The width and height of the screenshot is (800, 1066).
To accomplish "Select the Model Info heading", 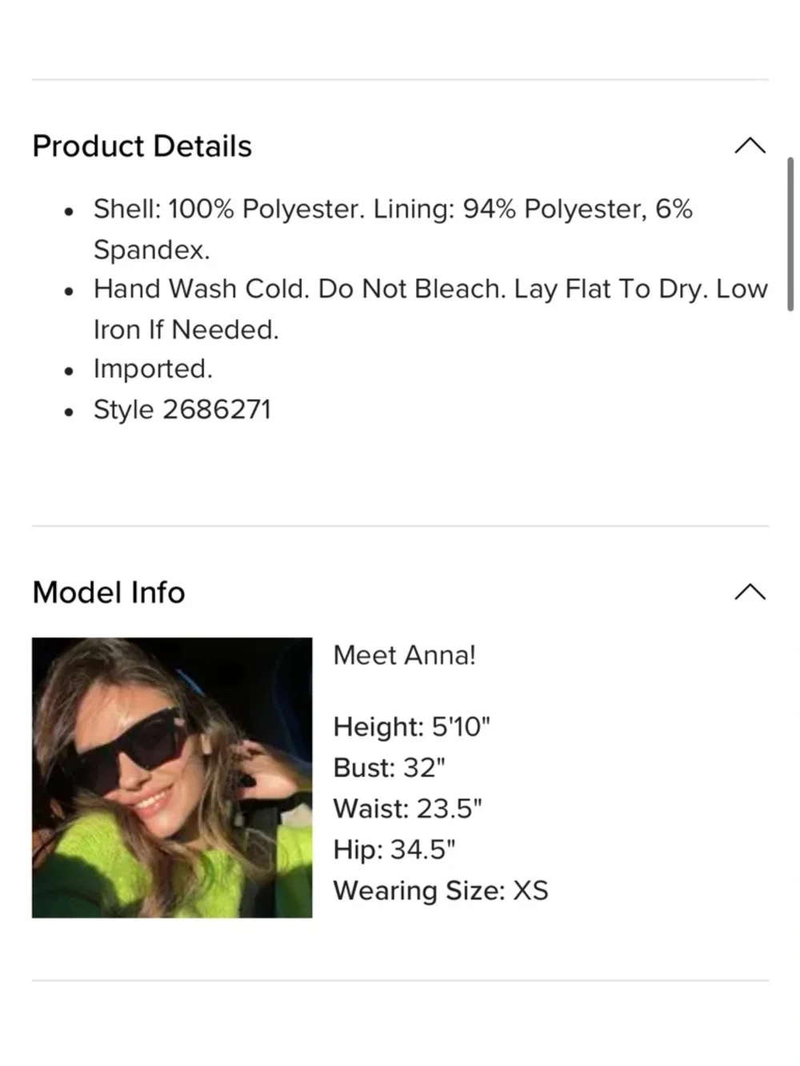I will pyautogui.click(x=109, y=593).
